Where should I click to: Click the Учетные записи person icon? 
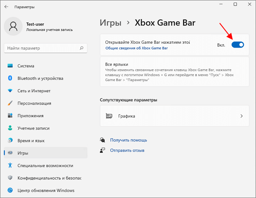[10, 128]
